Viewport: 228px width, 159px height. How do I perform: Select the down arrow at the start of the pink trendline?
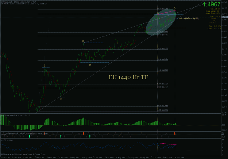click(158, 13)
